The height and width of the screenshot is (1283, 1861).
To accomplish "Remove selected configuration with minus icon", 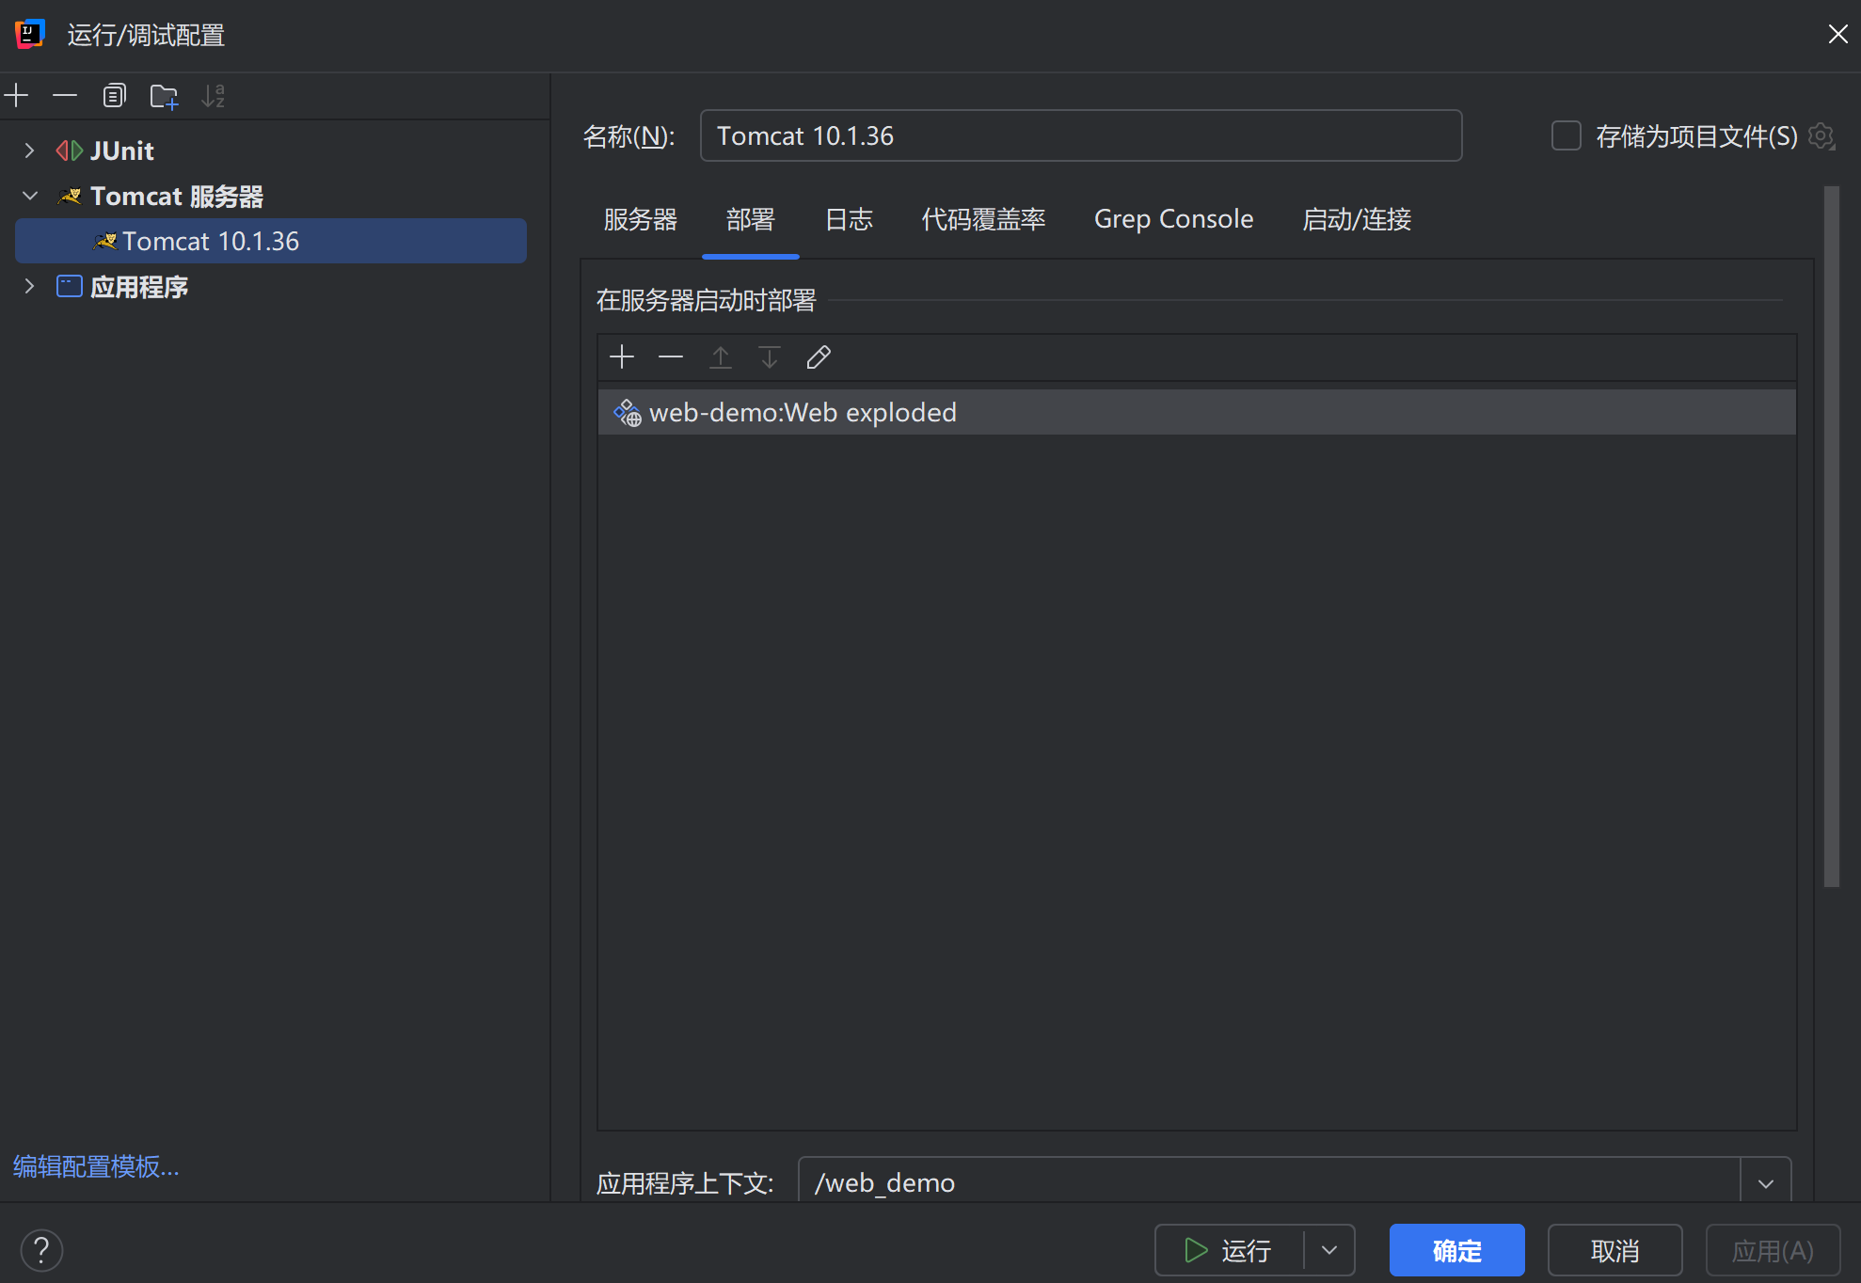I will pos(65,95).
